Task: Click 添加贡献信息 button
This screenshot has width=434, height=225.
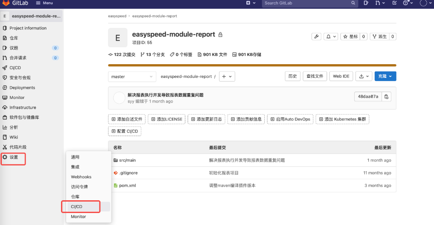Action: pyautogui.click(x=246, y=119)
